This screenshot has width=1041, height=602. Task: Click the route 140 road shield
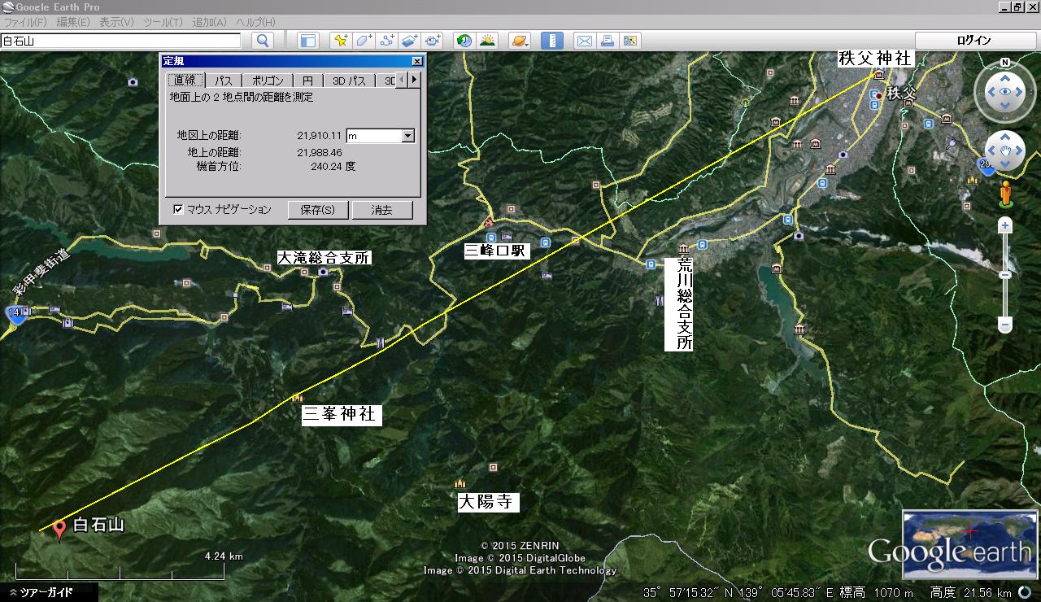click(x=16, y=315)
